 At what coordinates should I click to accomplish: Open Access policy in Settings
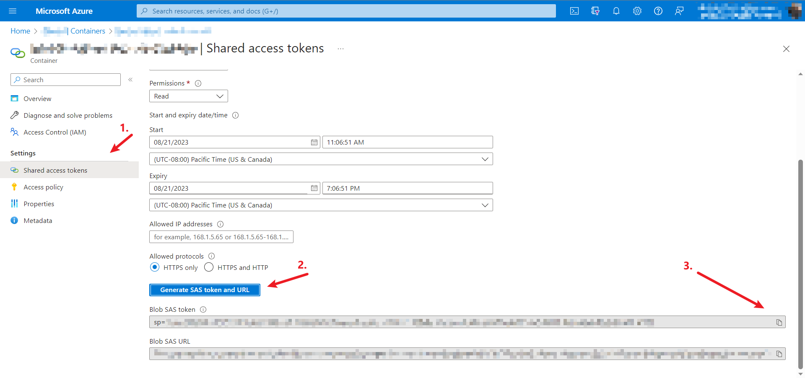[43, 187]
